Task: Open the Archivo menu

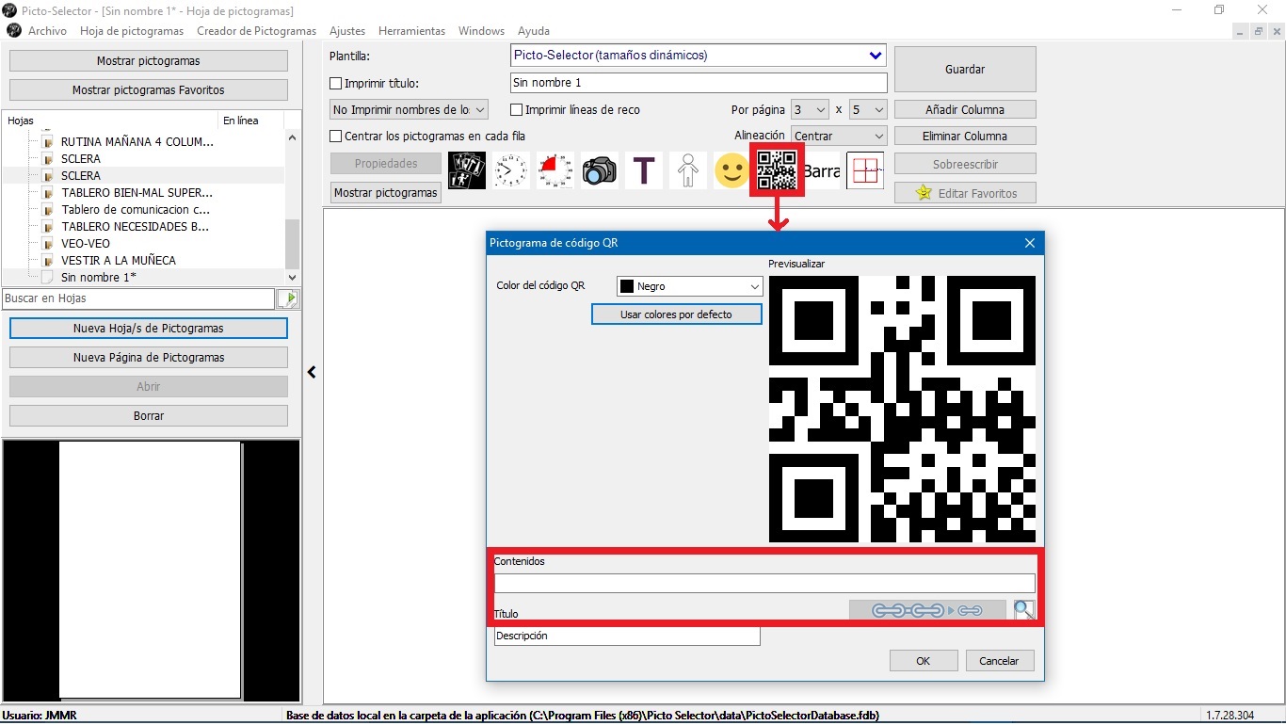Action: 47,31
